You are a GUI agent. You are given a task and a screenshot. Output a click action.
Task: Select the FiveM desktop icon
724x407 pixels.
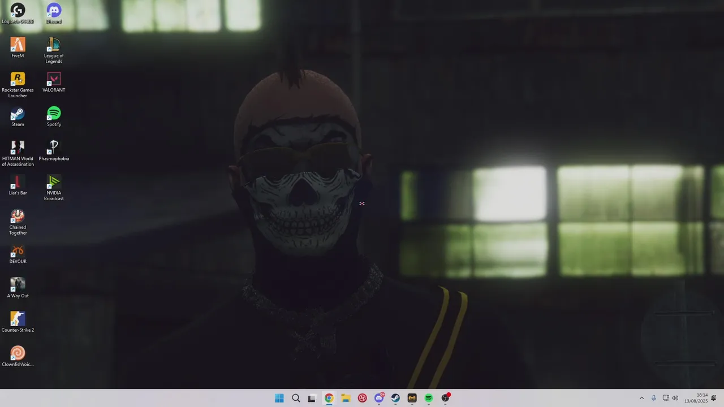pyautogui.click(x=18, y=47)
